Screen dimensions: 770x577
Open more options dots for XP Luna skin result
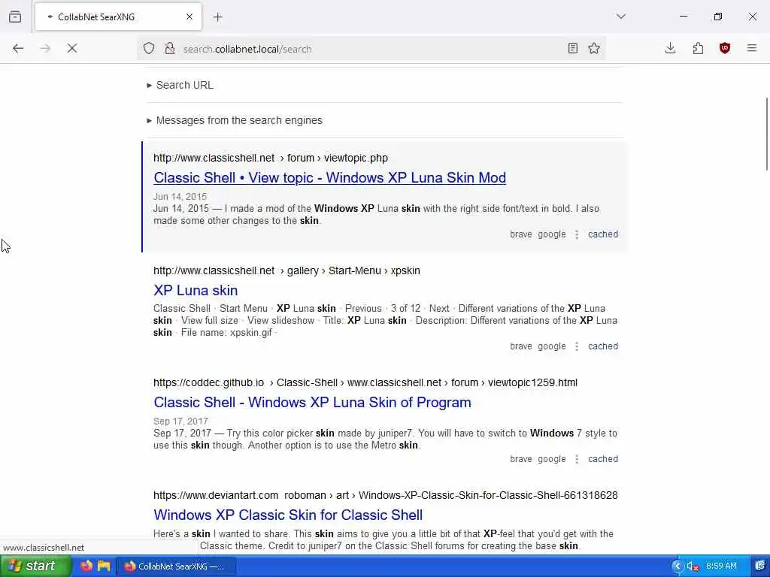pyautogui.click(x=577, y=346)
